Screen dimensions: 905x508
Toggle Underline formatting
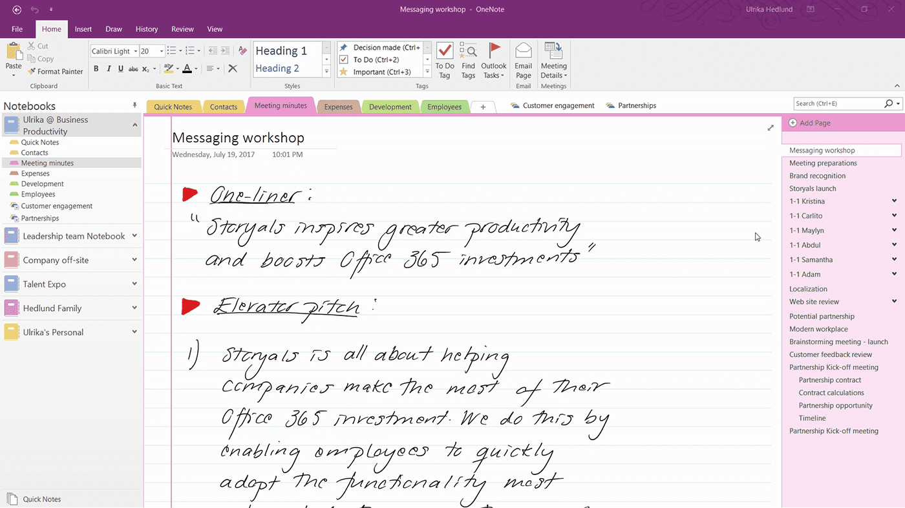(x=121, y=69)
